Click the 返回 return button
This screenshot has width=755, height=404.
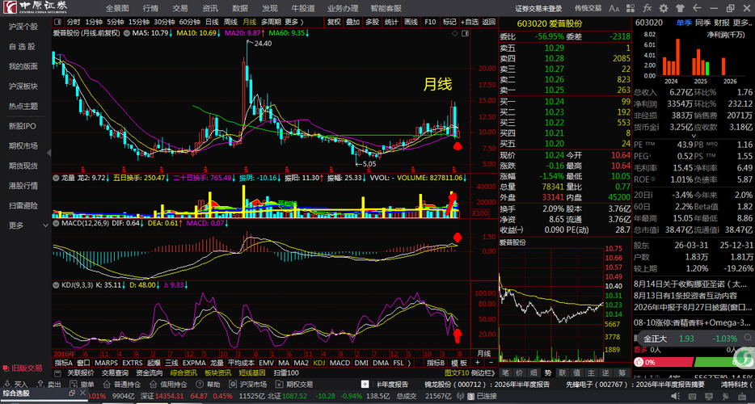point(489,22)
